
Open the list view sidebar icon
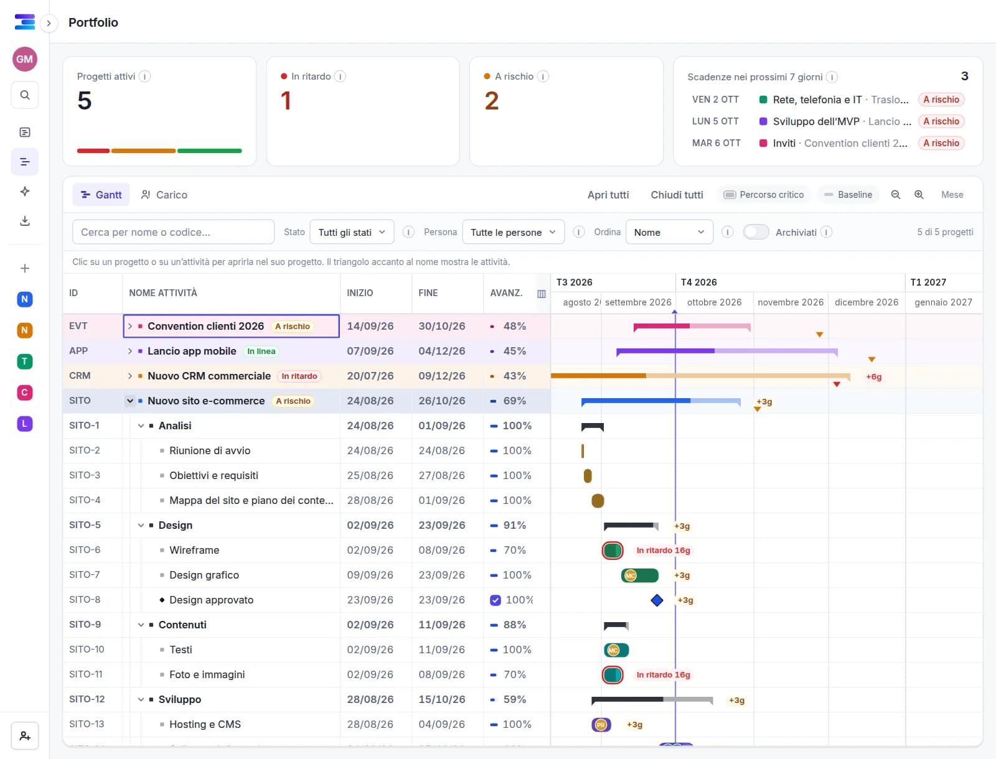tap(25, 132)
